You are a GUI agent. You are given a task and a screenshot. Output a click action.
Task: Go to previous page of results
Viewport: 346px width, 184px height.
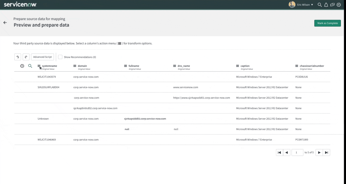287,153
